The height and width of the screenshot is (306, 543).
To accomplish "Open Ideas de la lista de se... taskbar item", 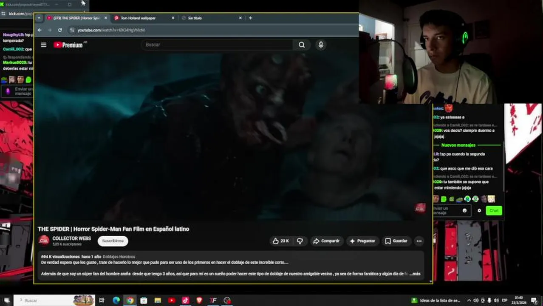I will click(x=436, y=300).
